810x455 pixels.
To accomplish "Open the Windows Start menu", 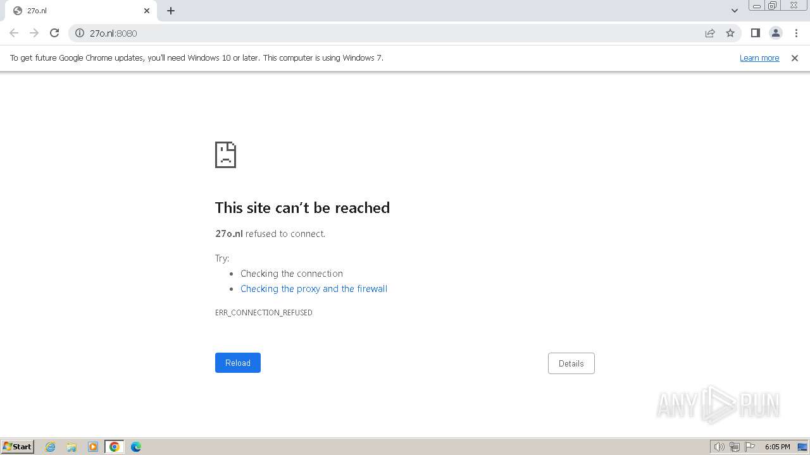I will (x=18, y=447).
